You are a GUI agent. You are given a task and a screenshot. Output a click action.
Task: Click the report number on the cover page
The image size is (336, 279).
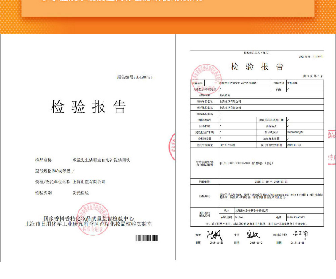point(134,77)
